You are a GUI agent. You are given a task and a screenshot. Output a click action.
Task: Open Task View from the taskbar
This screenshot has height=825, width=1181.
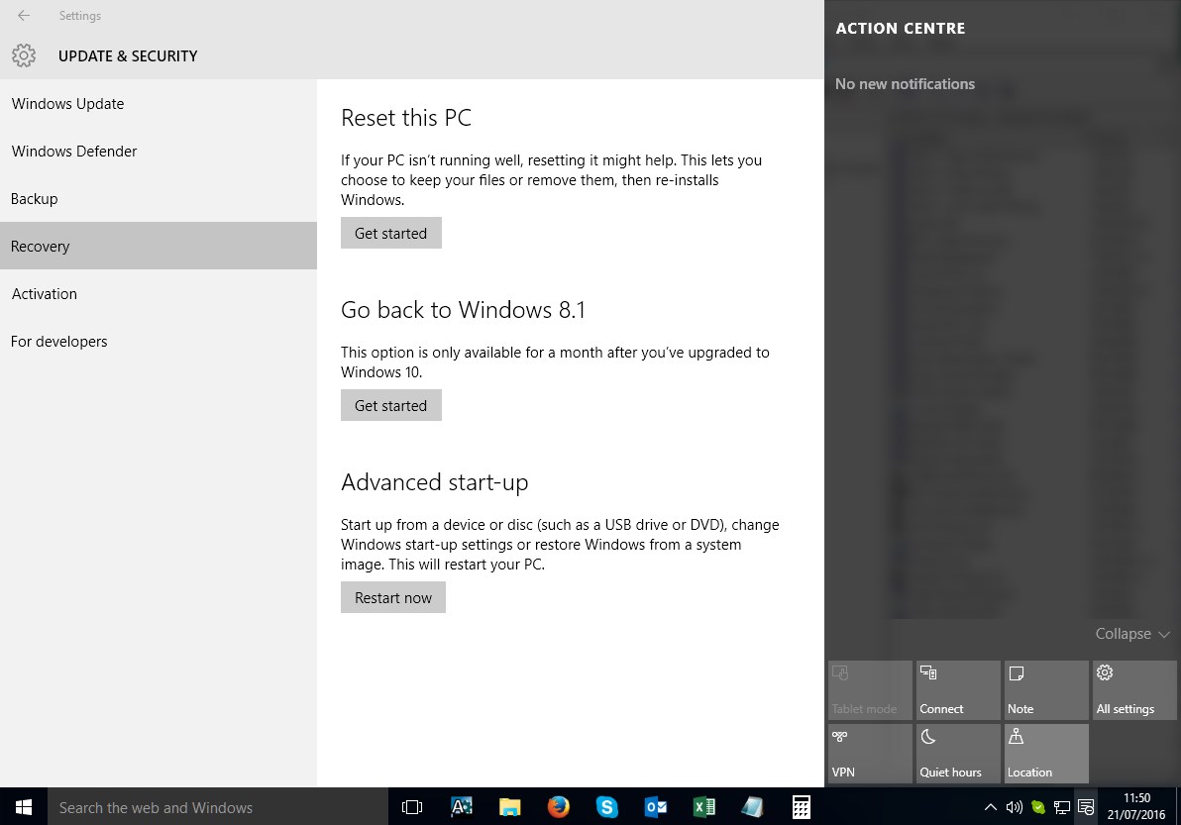tap(412, 807)
